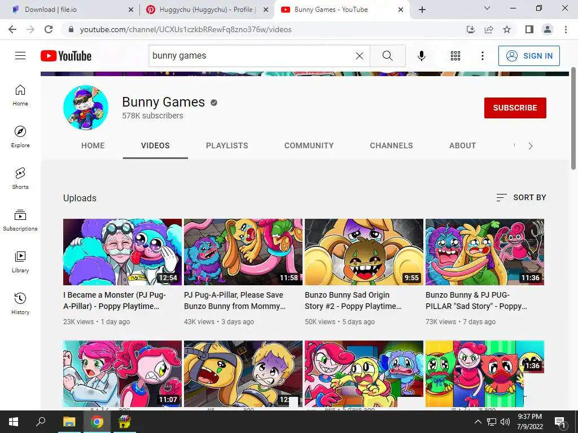Play the 11:36 video thumbnail
Screen dimensions: 578x433
click(x=485, y=252)
